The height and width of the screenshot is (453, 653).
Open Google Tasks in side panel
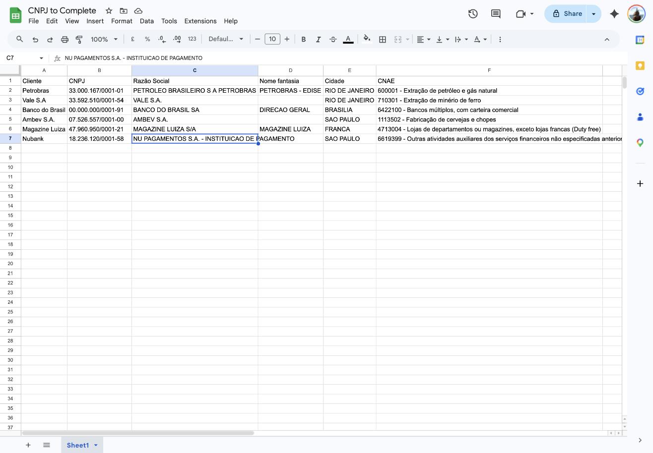pyautogui.click(x=640, y=91)
